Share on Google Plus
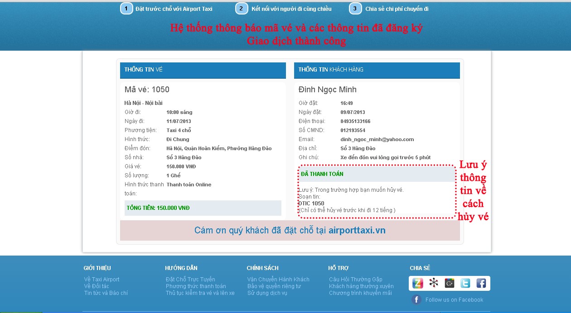The width and height of the screenshot is (571, 313). click(x=450, y=283)
